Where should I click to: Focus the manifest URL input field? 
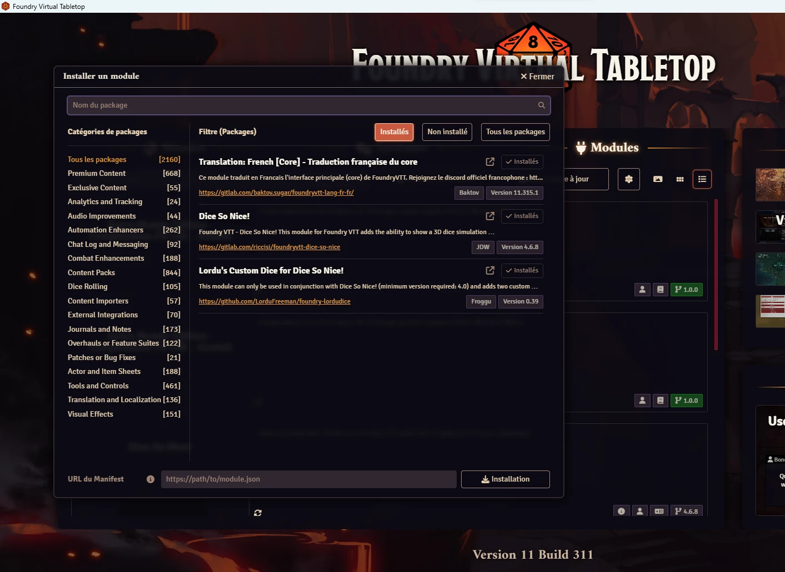pos(308,479)
